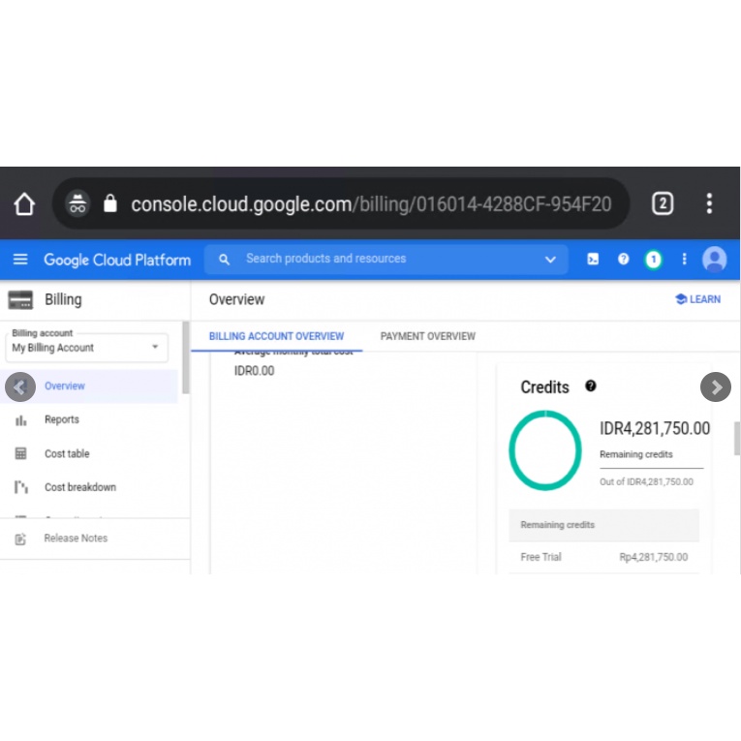
Task: Click the IDR0.00 average monthly cost value
Action: click(x=254, y=371)
